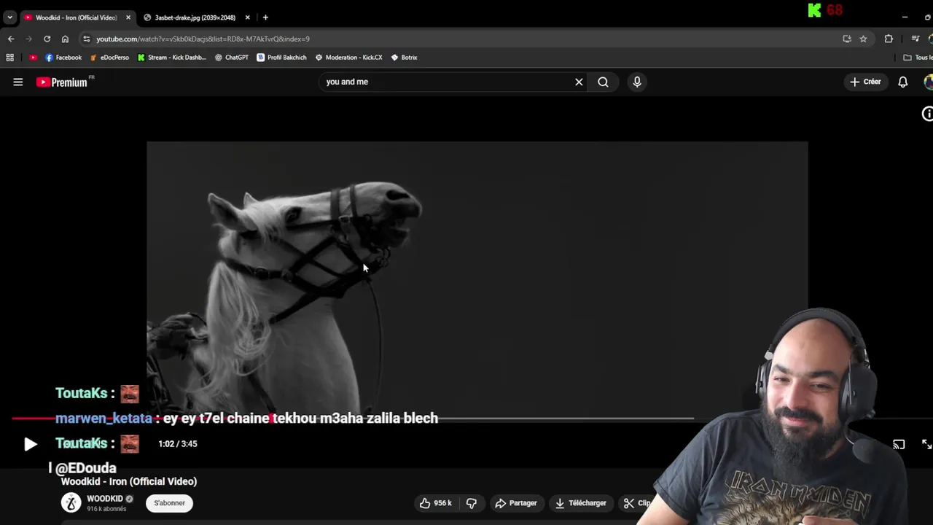This screenshot has width=933, height=525.
Task: Like the video with 956 k likes
Action: 435,503
